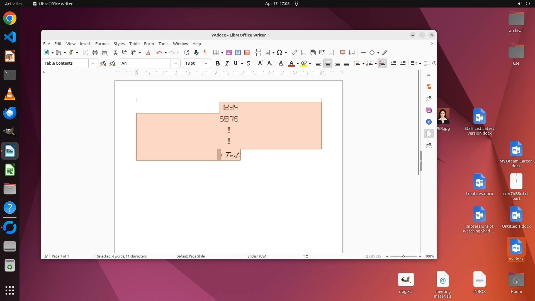Open the Table menu
Image resolution: width=535 pixels, height=301 pixels.
pos(134,44)
